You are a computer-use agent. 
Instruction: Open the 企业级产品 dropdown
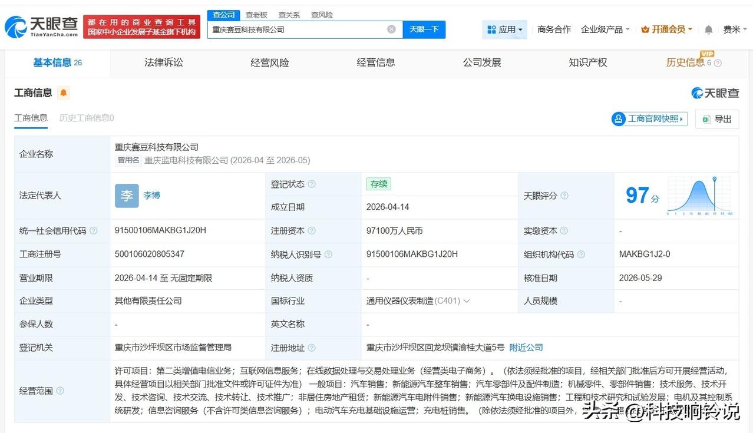pyautogui.click(x=605, y=29)
